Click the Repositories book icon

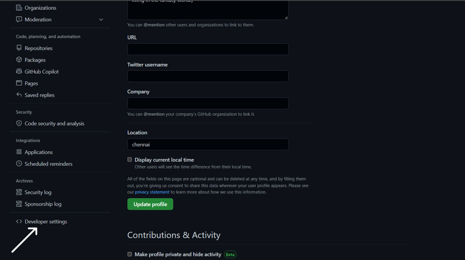19,48
